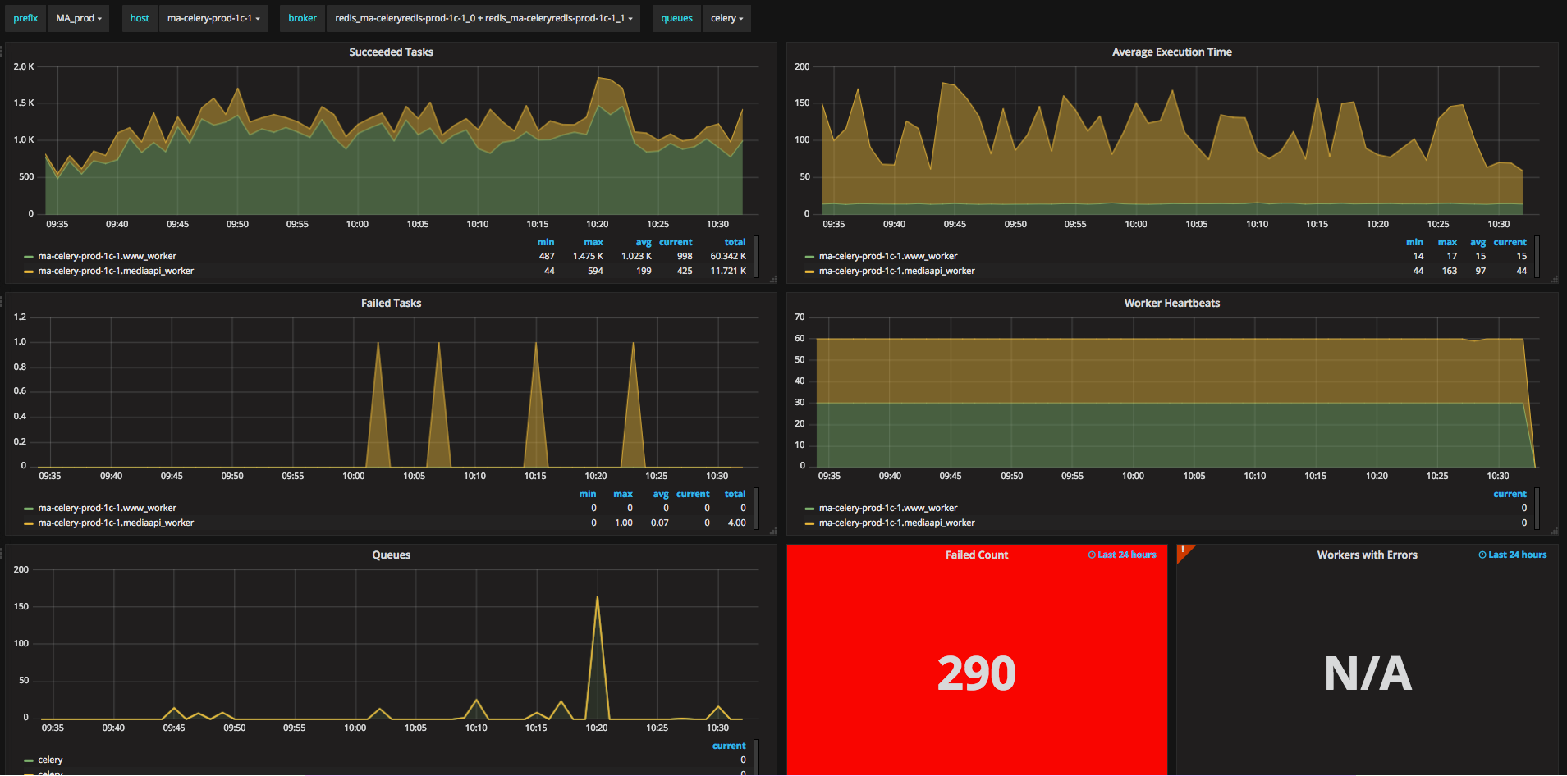The height and width of the screenshot is (776, 1567).
Task: Click the legend color marker for www_worker in Failed Tasks
Action: (30, 508)
